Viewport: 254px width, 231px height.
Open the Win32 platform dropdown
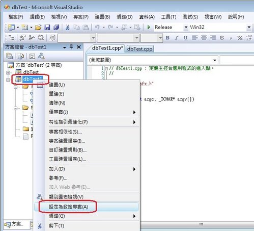click(x=249, y=27)
